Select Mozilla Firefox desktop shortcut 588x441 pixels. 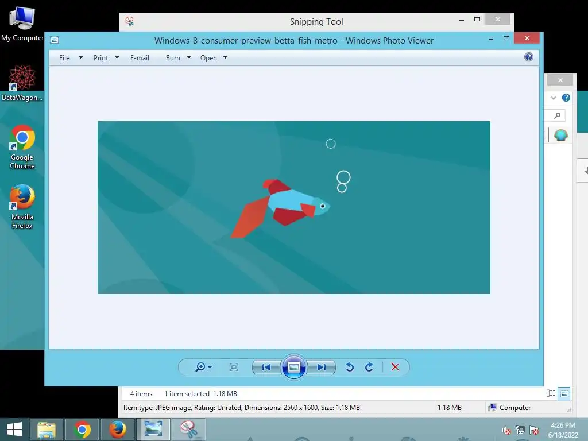(x=22, y=207)
